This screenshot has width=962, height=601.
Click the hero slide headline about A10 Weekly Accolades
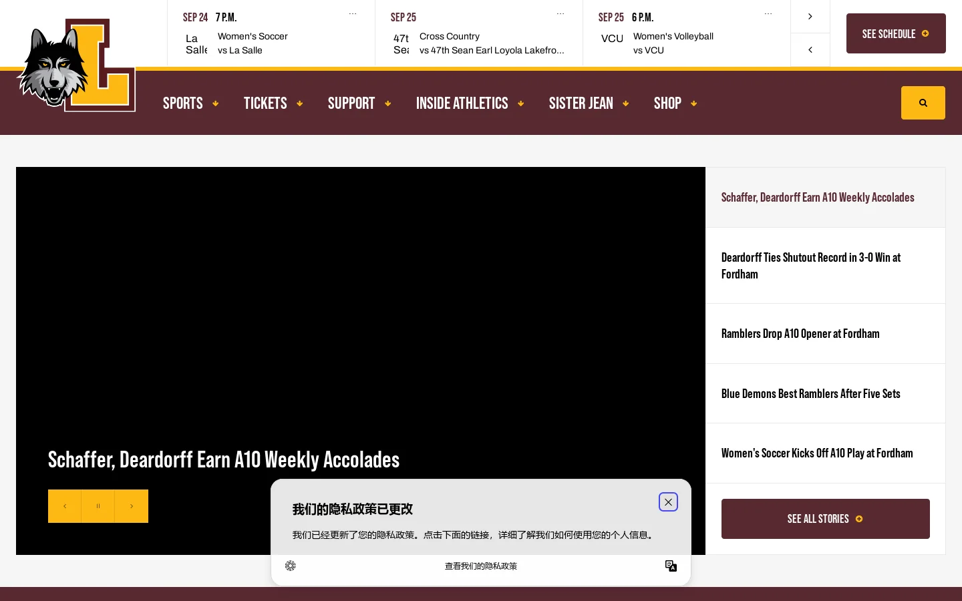[x=224, y=460]
